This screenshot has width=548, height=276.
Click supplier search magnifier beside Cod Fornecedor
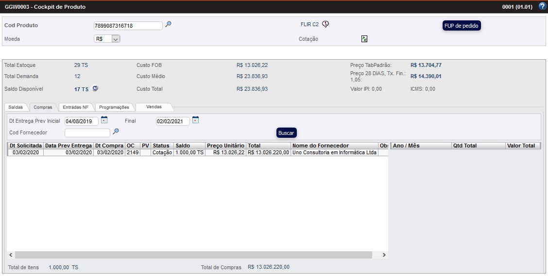pos(116,131)
